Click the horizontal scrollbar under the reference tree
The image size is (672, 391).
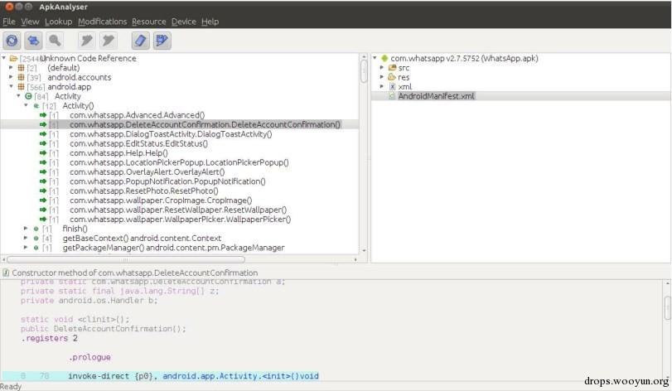[126, 259]
